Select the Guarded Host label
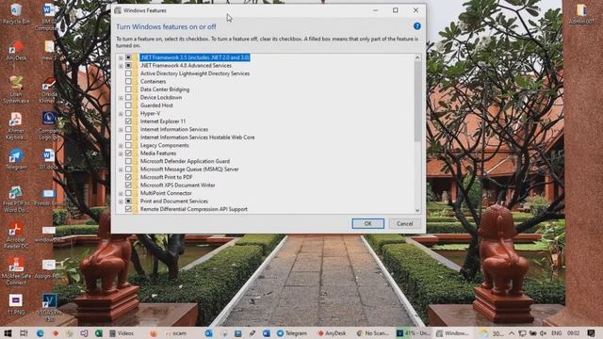Screen dimensions: 603x339 156,105
